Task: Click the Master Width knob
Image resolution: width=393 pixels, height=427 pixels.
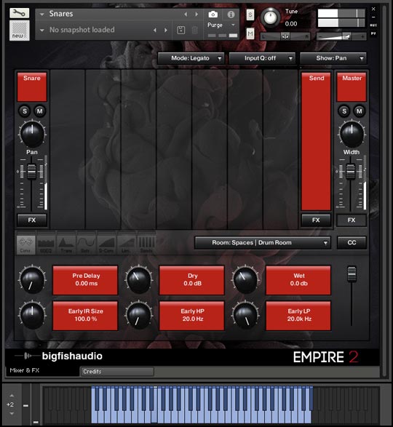Action: coord(352,134)
